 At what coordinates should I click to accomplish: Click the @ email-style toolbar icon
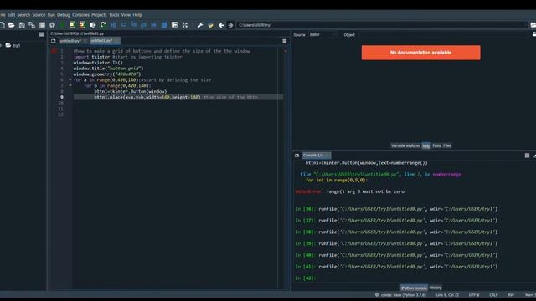(x=52, y=25)
